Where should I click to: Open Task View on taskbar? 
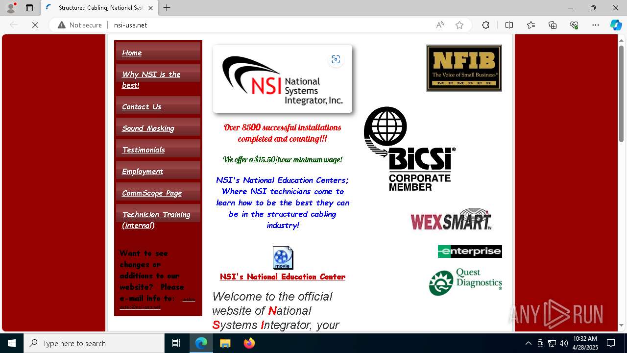176,343
